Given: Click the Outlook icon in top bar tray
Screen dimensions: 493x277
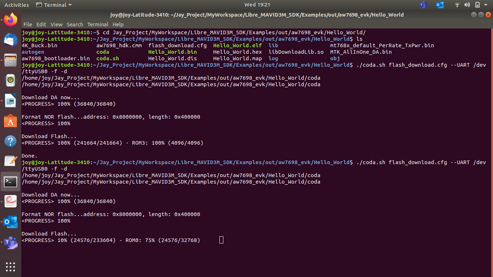Looking at the screenshot, I should [x=440, y=5].
